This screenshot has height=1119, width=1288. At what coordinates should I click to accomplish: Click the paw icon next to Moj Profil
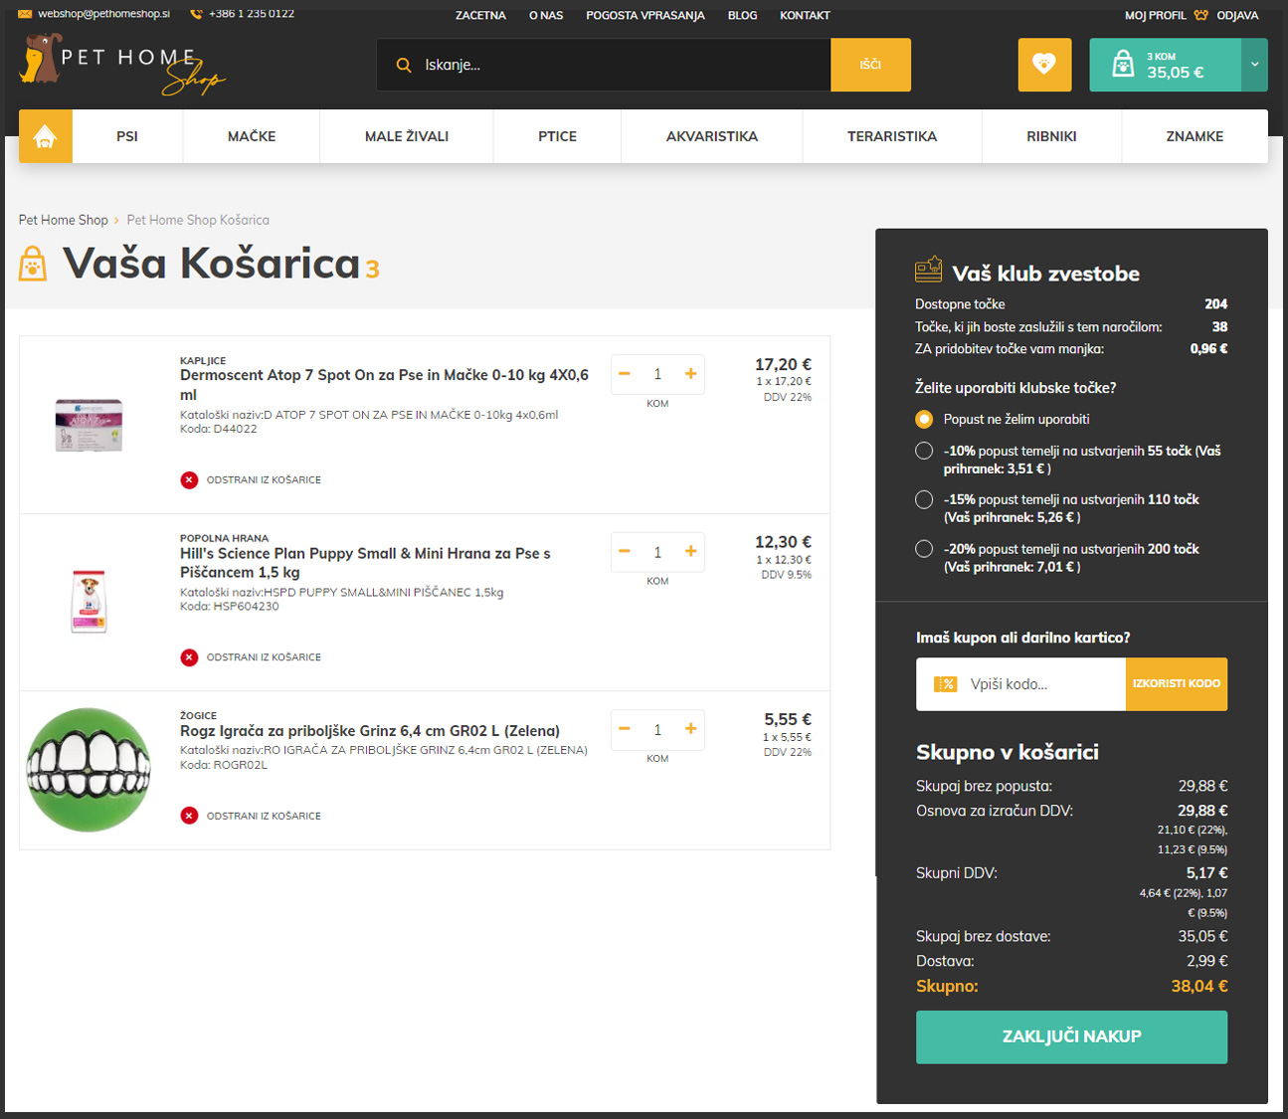click(x=1201, y=15)
